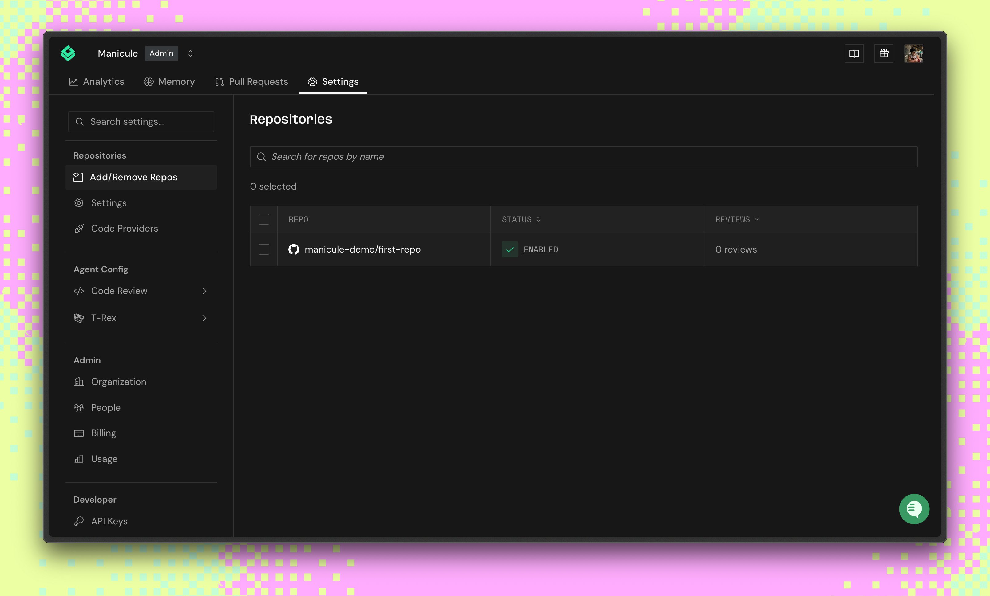The image size is (990, 596).
Task: Click the Admin role badge
Action: pos(161,53)
